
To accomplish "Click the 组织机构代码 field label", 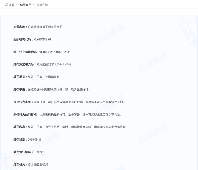I will click(x=23, y=39).
